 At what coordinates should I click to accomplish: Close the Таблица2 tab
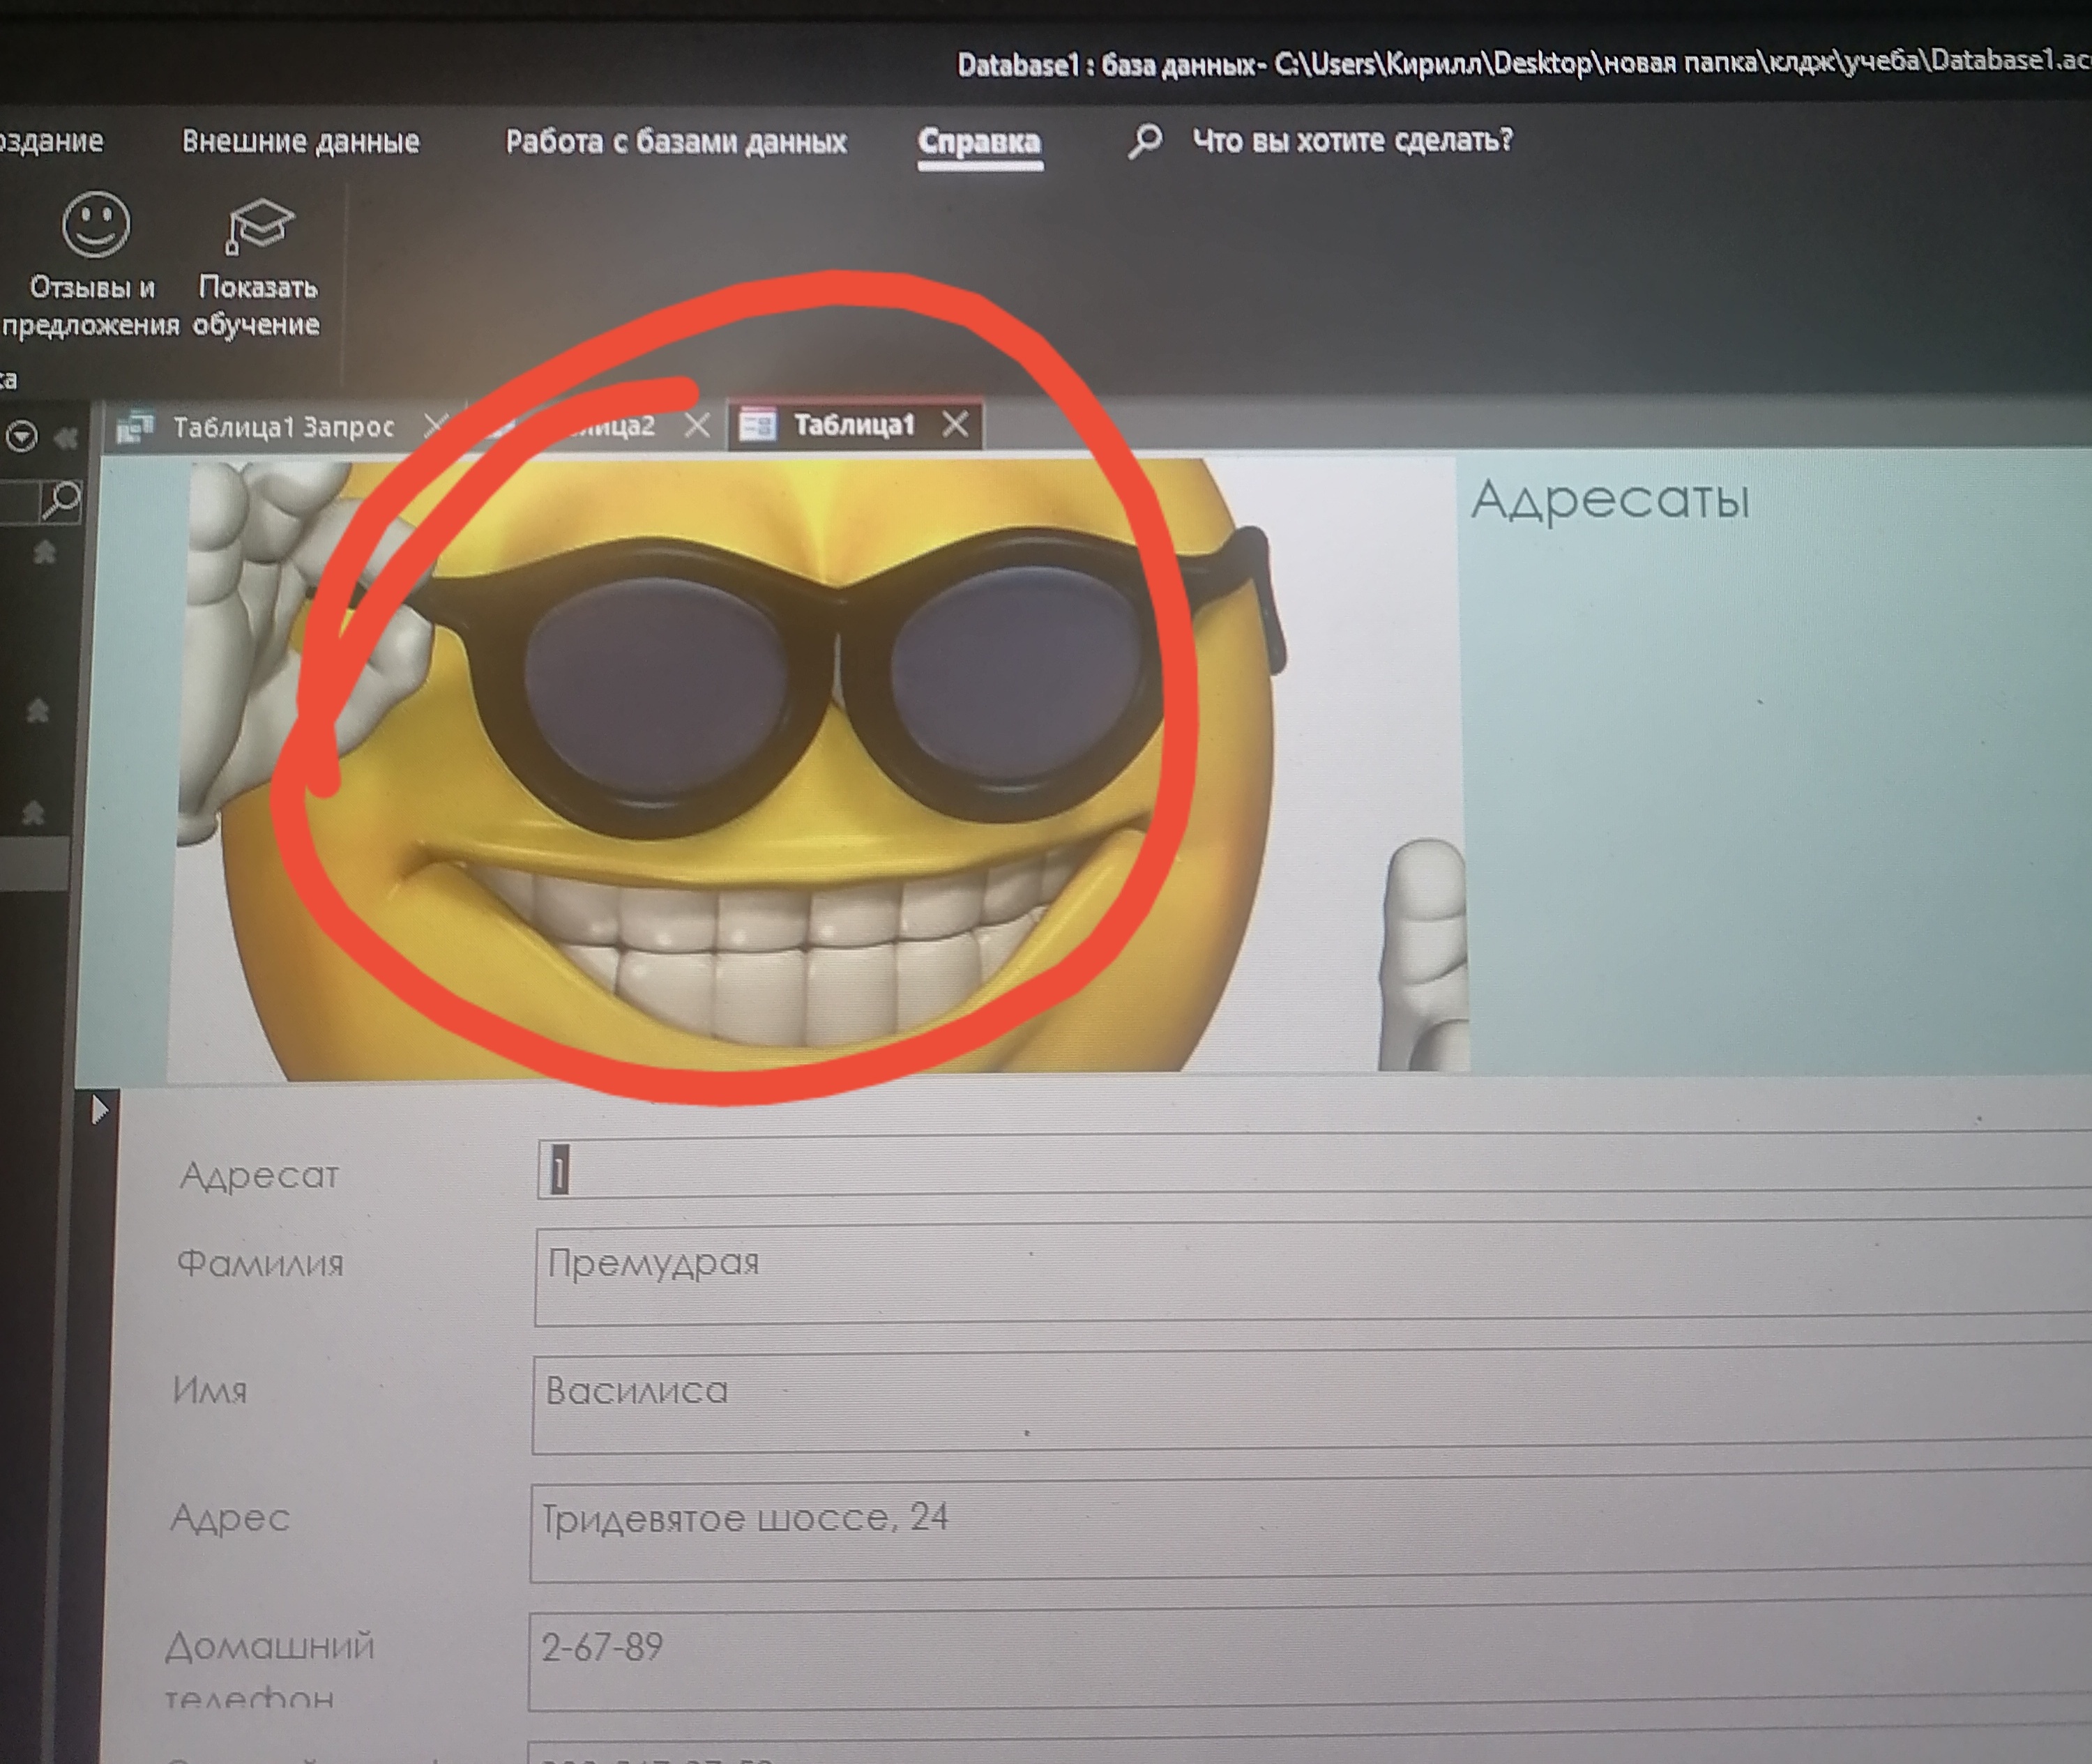pos(697,426)
